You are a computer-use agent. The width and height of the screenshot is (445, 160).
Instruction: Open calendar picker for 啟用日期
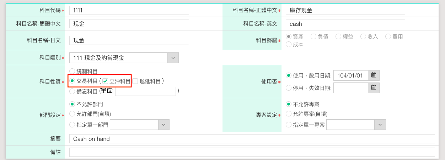374,75
